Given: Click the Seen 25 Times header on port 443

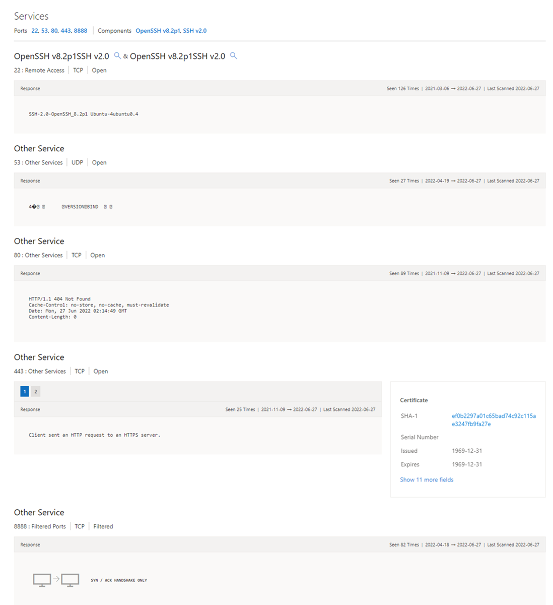Looking at the screenshot, I should (x=240, y=409).
